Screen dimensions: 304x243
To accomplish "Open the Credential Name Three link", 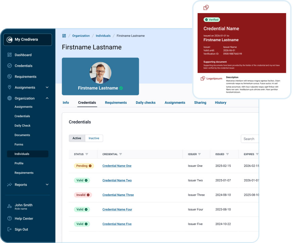I will pyautogui.click(x=118, y=195).
